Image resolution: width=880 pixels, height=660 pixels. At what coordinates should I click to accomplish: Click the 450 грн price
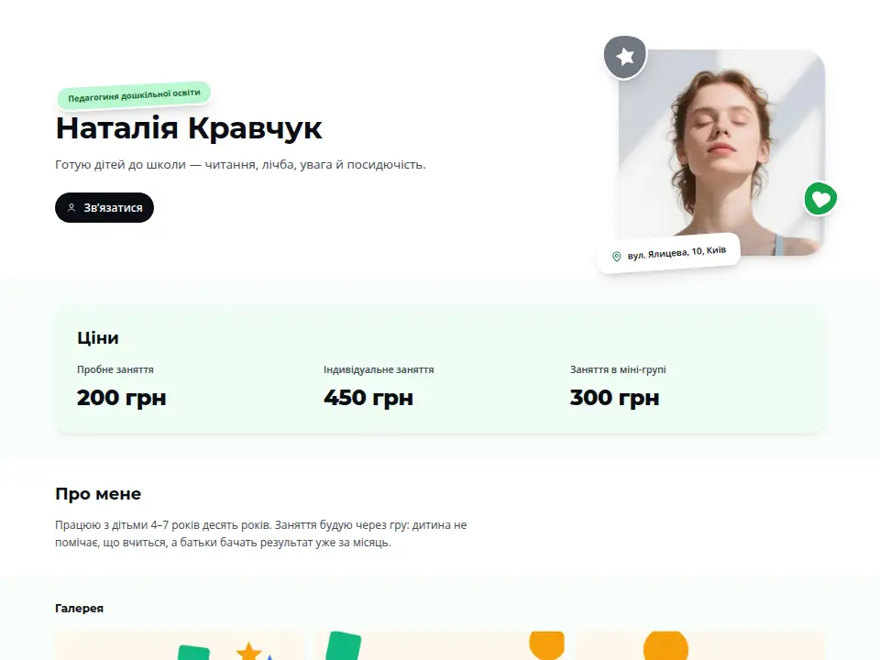click(368, 397)
